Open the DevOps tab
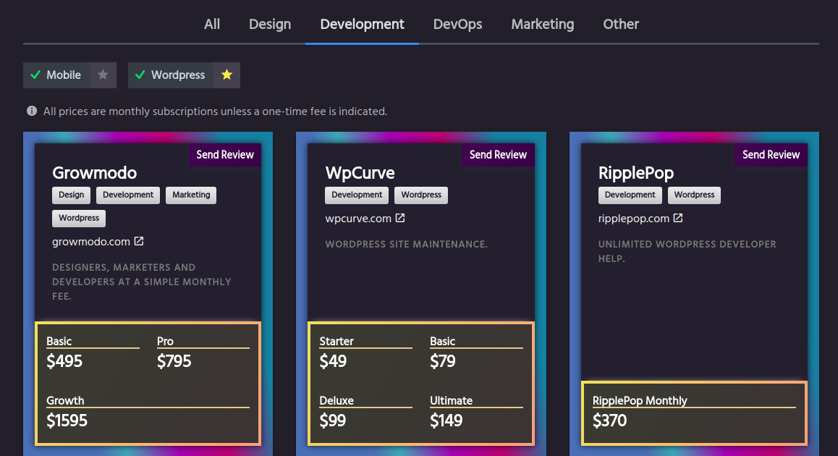The width and height of the screenshot is (838, 456). [x=457, y=24]
